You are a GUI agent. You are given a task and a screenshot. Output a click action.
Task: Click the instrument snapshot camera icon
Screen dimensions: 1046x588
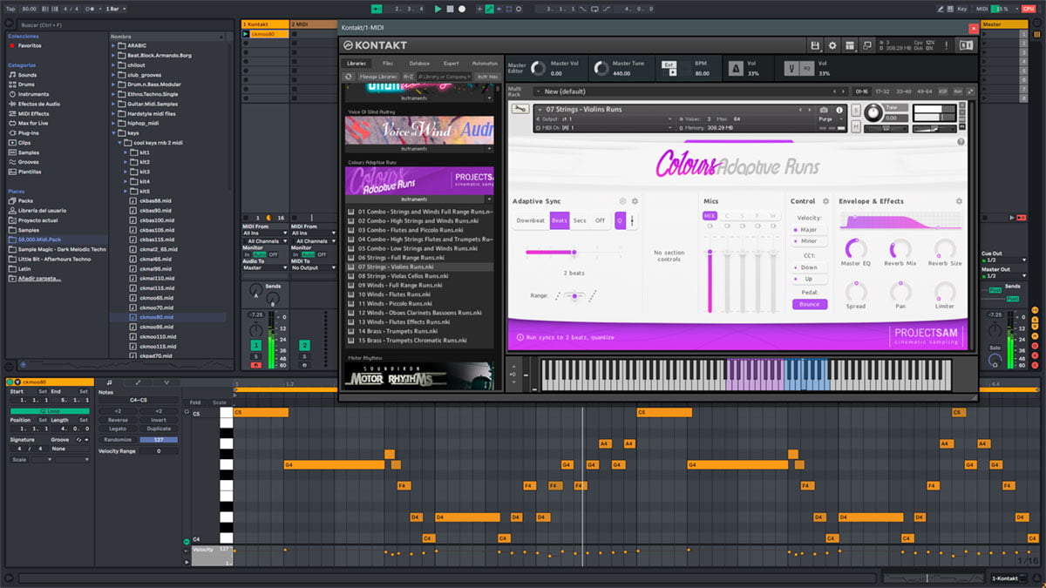(825, 110)
